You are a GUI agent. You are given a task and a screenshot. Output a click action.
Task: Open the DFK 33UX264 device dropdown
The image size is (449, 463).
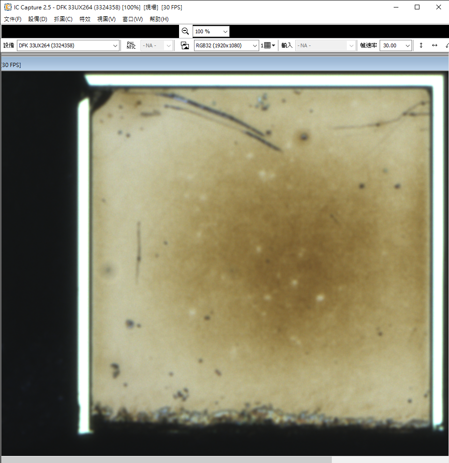115,45
